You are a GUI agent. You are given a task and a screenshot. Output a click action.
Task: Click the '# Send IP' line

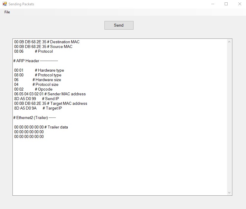pyautogui.click(x=36, y=99)
